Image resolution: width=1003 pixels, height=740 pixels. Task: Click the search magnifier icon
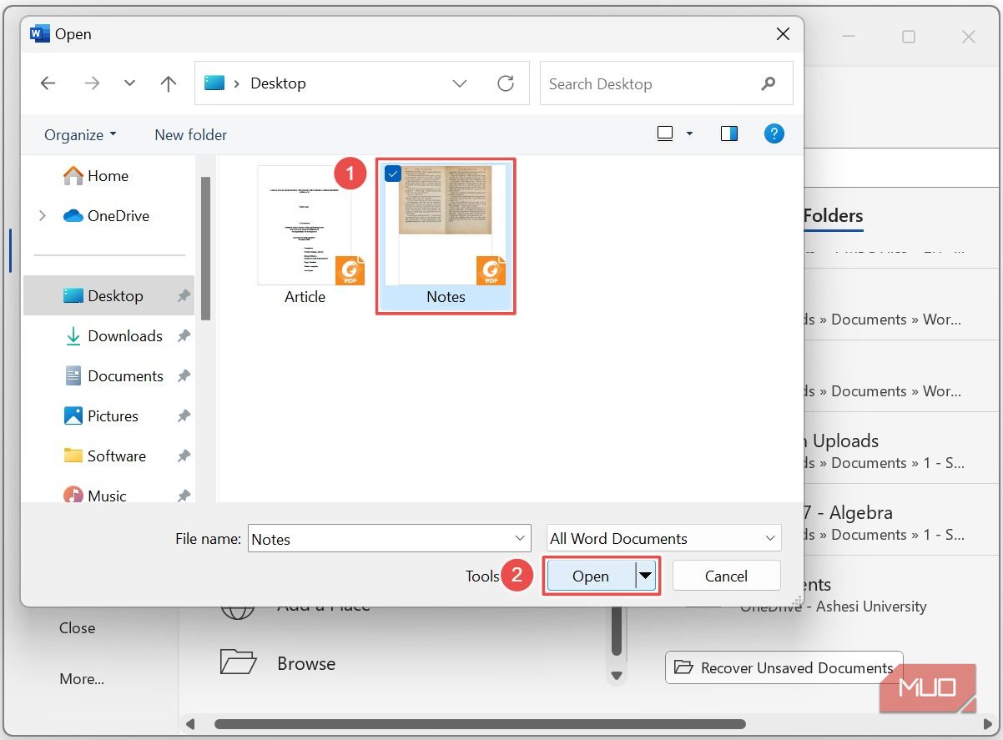coord(769,83)
